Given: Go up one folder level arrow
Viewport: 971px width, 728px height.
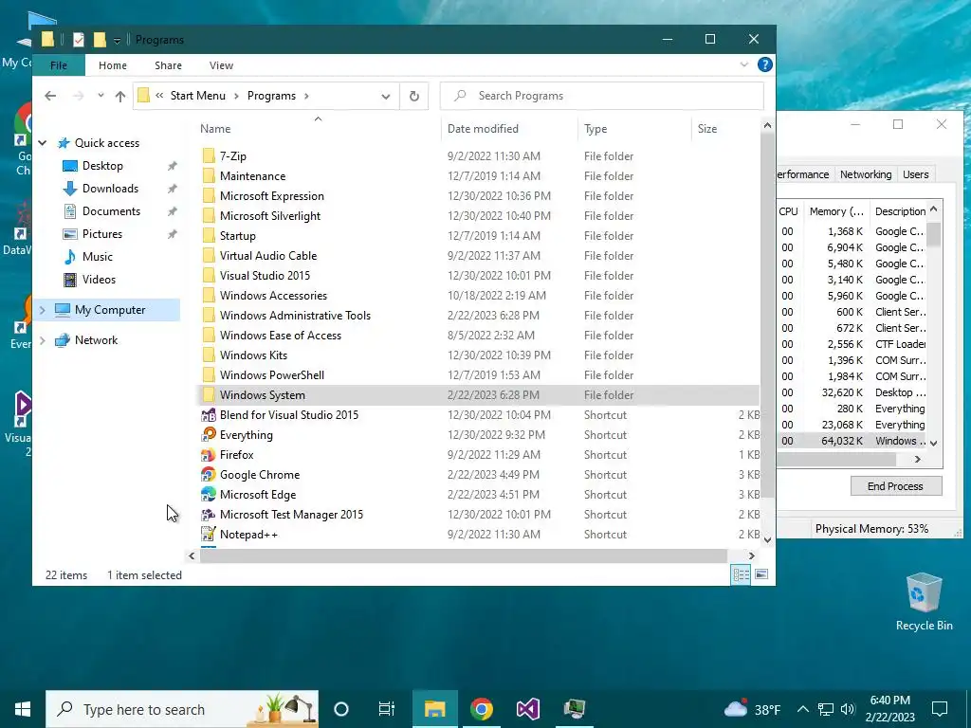Looking at the screenshot, I should (120, 96).
